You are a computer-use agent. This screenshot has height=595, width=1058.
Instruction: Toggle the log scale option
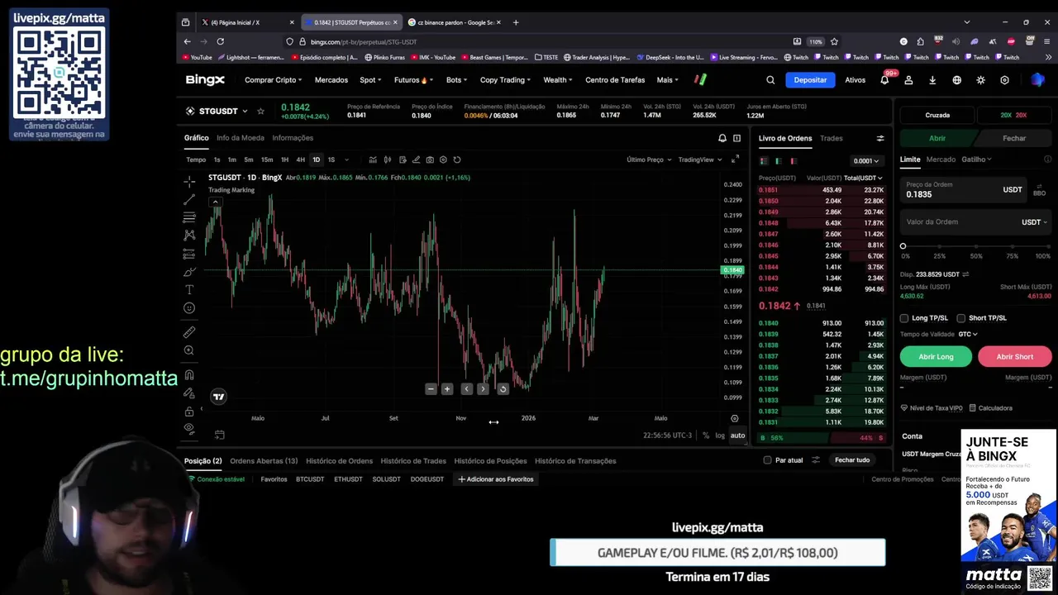coord(720,436)
